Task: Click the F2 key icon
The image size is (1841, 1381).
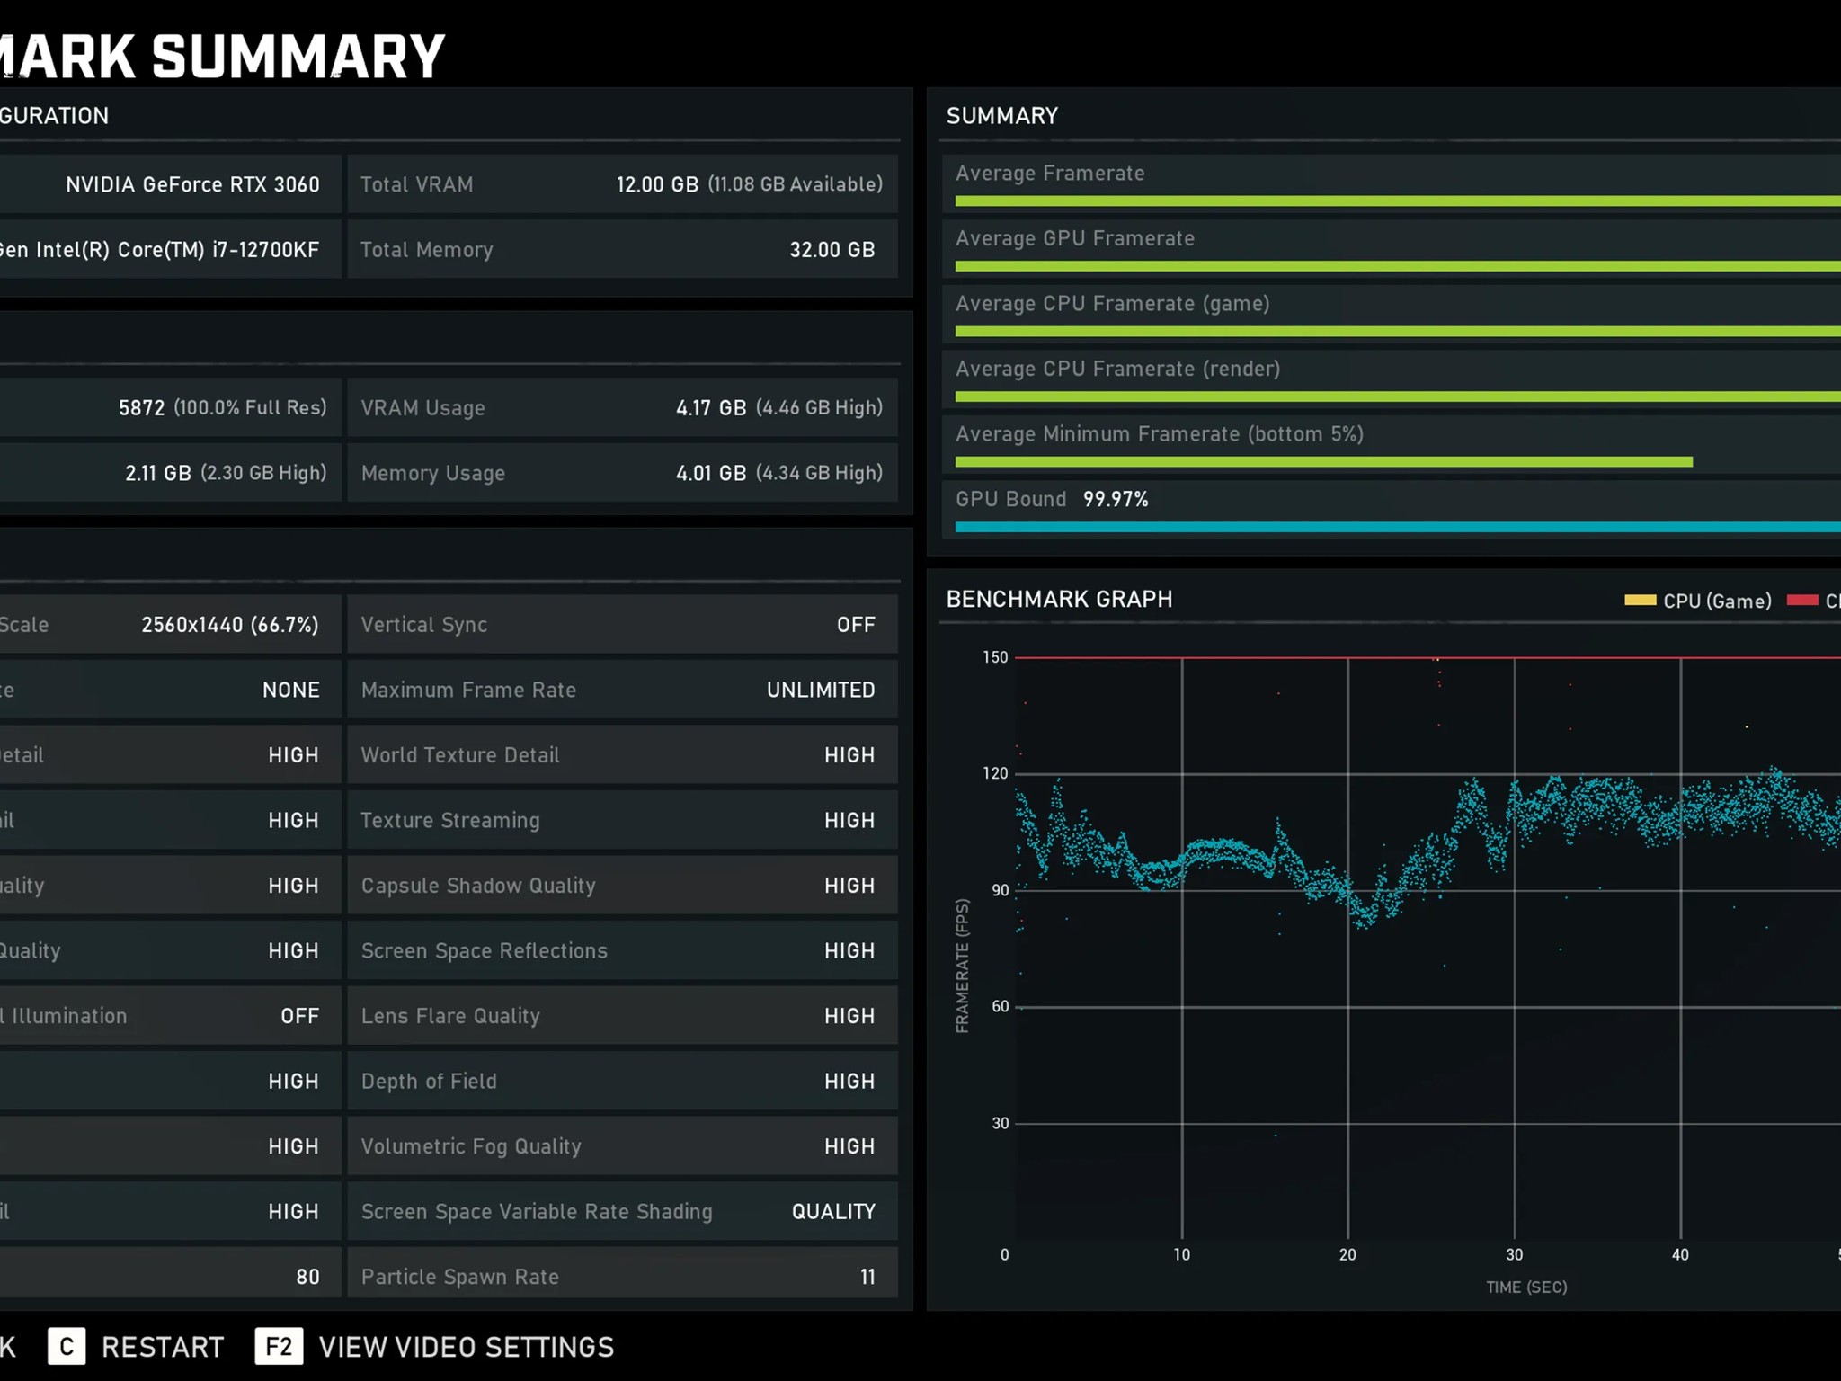Action: click(x=279, y=1346)
